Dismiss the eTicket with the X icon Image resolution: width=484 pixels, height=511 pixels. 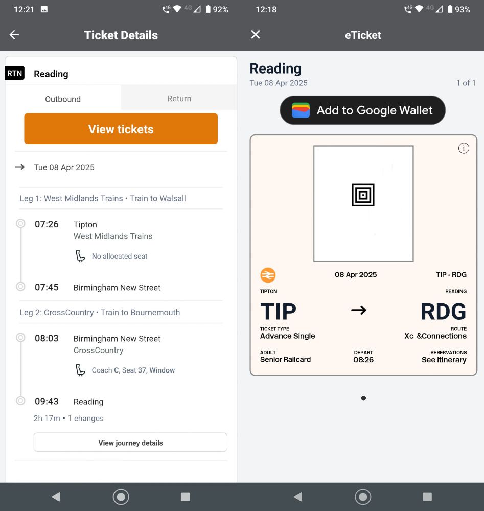tap(255, 35)
